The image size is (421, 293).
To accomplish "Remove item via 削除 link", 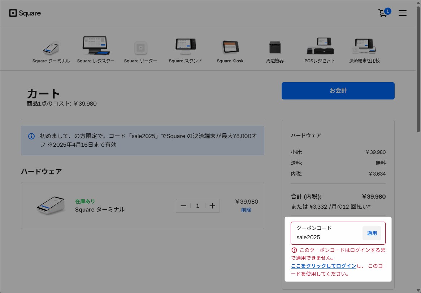I will pyautogui.click(x=246, y=210).
